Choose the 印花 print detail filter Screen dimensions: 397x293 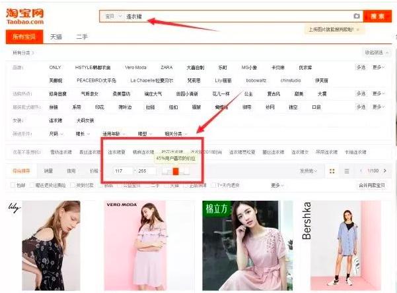coord(100,107)
